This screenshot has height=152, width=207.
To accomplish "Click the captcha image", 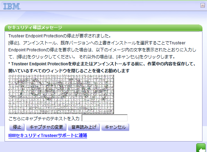I will 61,94.
